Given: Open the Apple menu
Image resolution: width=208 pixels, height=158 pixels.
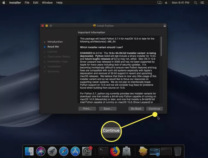Looking at the screenshot, I should [x=4, y=3].
